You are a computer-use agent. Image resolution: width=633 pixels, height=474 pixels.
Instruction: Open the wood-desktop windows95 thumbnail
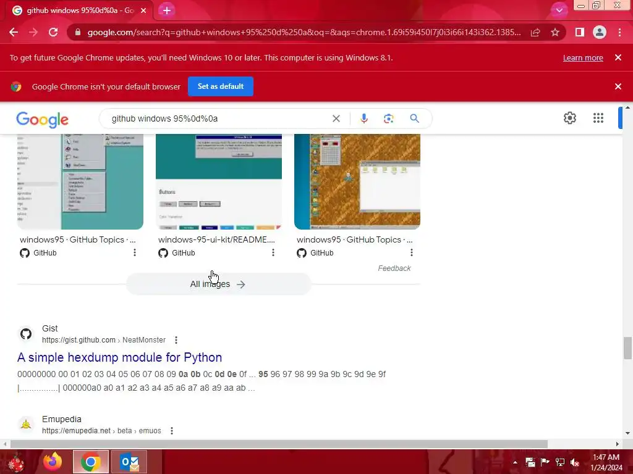[357, 181]
